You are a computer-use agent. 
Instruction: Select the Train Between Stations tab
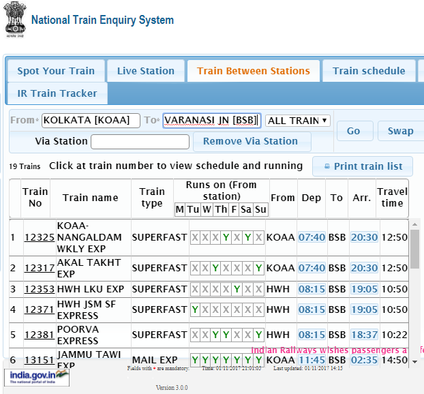click(254, 71)
